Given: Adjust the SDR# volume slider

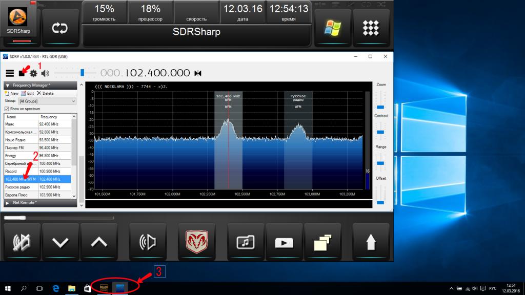Looking at the screenshot, I should (x=81, y=73).
